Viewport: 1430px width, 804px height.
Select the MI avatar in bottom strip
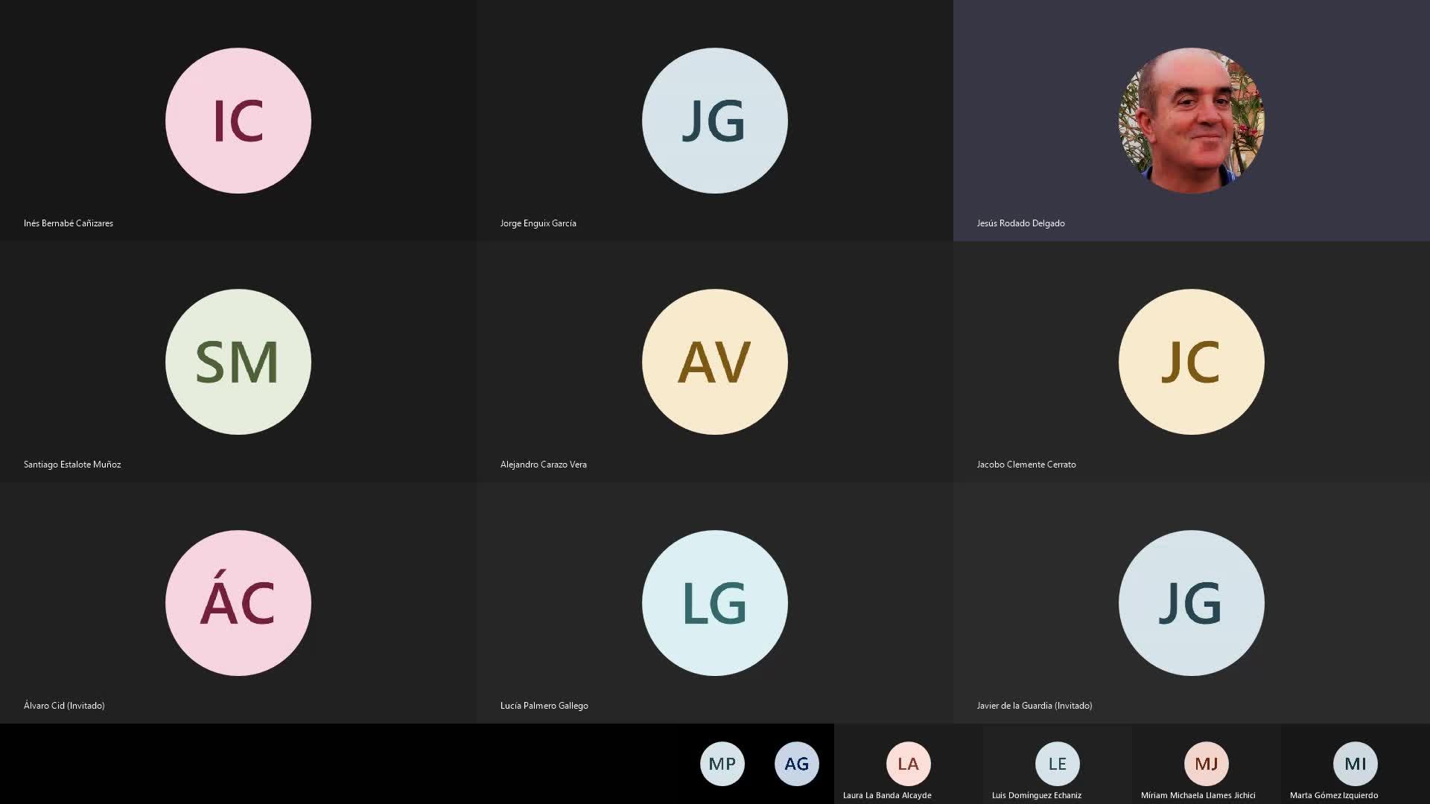point(1355,764)
